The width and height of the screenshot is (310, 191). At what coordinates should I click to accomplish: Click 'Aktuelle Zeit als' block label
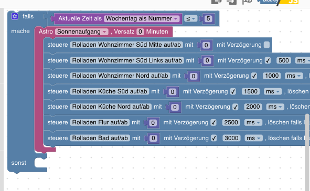(x=80, y=18)
